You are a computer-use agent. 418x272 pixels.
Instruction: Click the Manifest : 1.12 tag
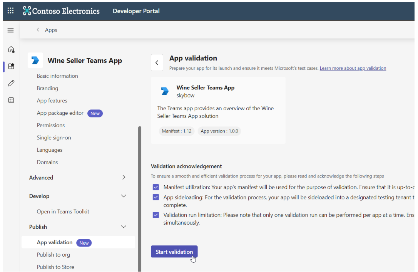click(177, 131)
